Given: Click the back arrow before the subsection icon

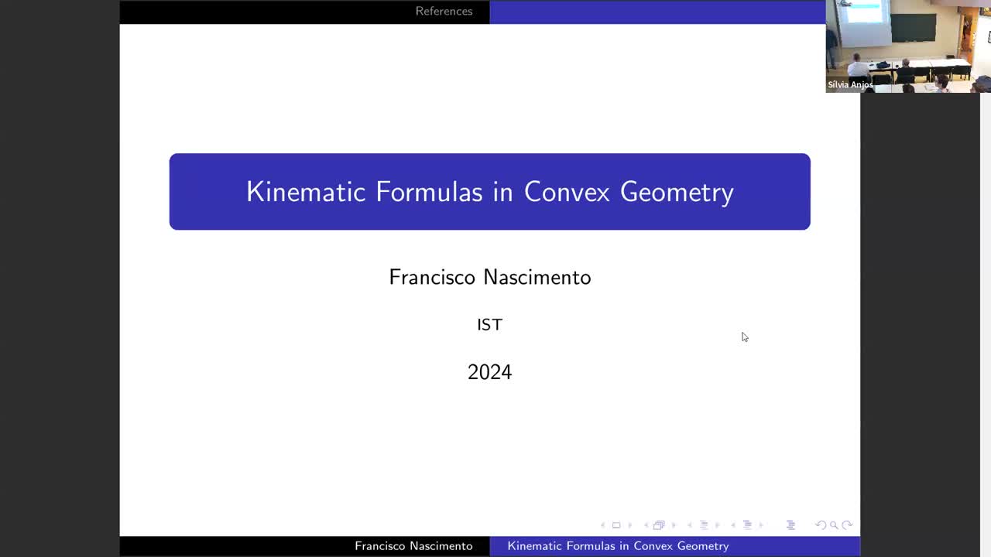Looking at the screenshot, I should pyautogui.click(x=734, y=525).
